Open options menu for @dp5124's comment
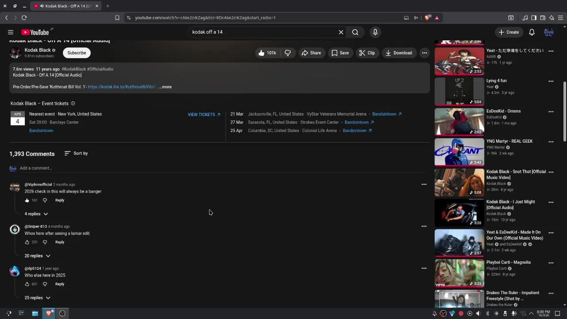This screenshot has height=319, width=567. pyautogui.click(x=424, y=268)
